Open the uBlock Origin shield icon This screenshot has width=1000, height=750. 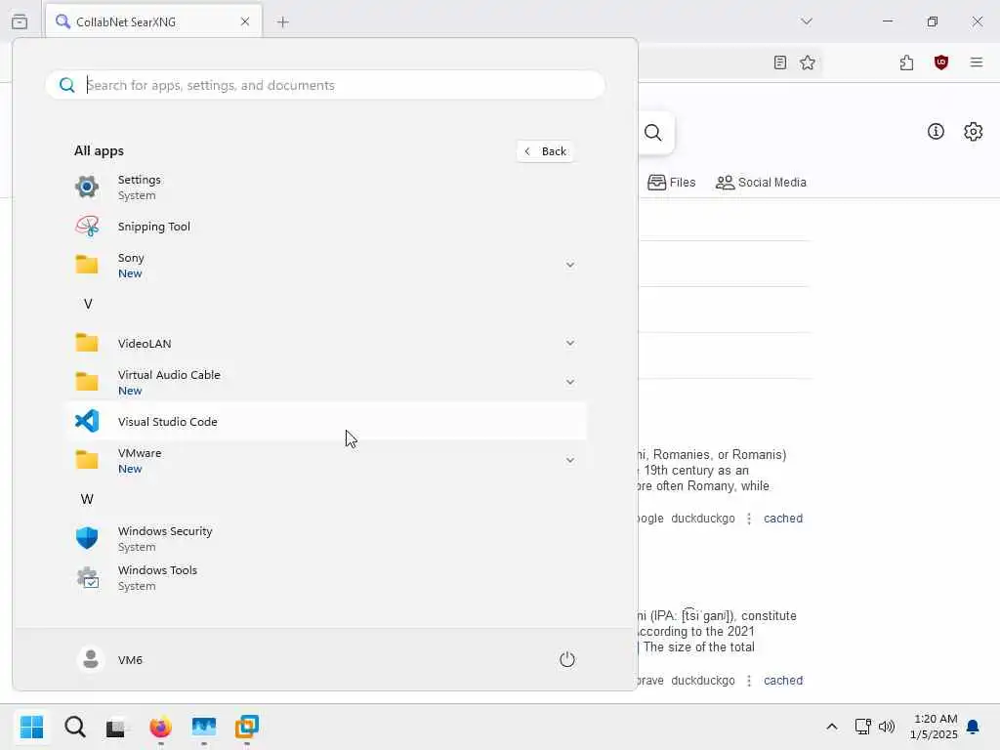[940, 62]
